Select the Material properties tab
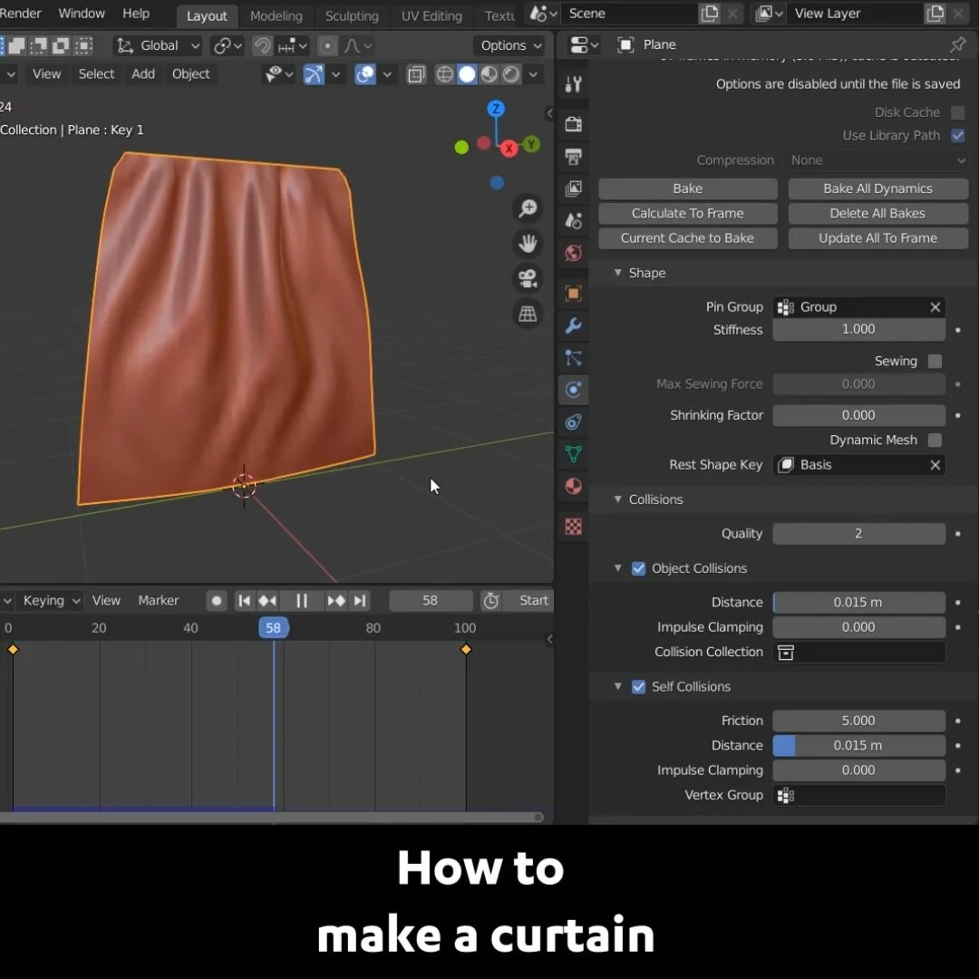 tap(573, 486)
